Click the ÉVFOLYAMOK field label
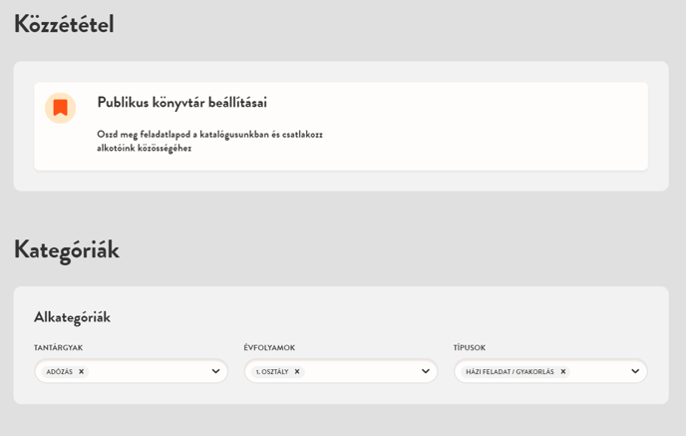Image resolution: width=686 pixels, height=436 pixels. [x=269, y=348]
